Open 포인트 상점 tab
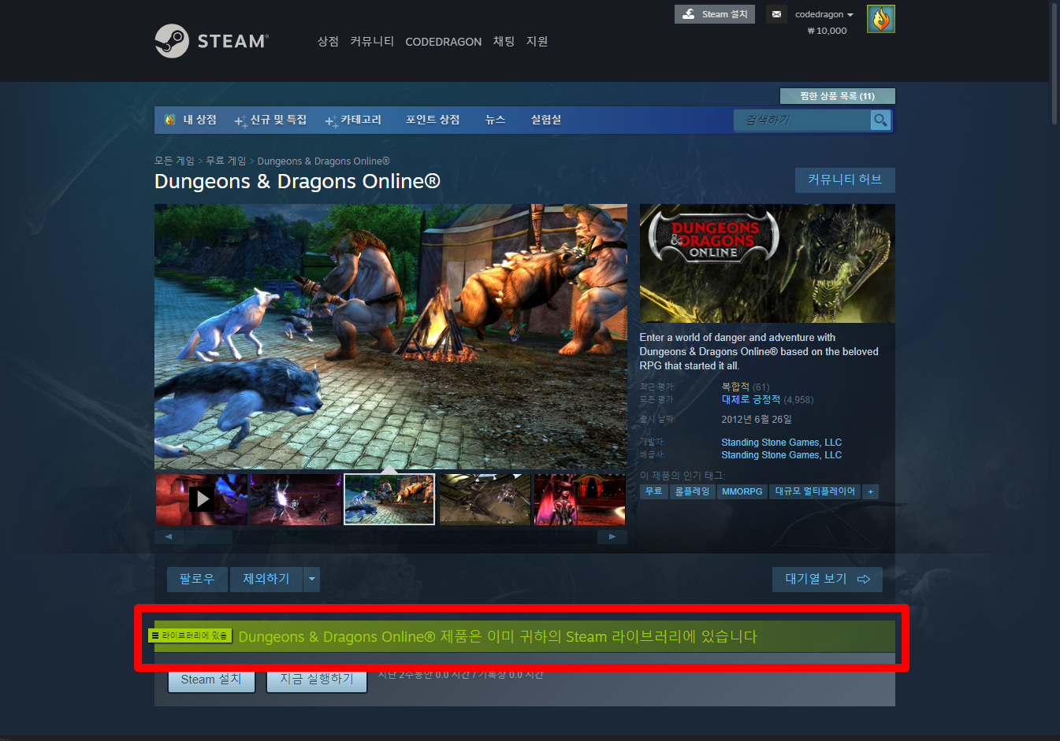This screenshot has height=741, width=1060. point(433,120)
